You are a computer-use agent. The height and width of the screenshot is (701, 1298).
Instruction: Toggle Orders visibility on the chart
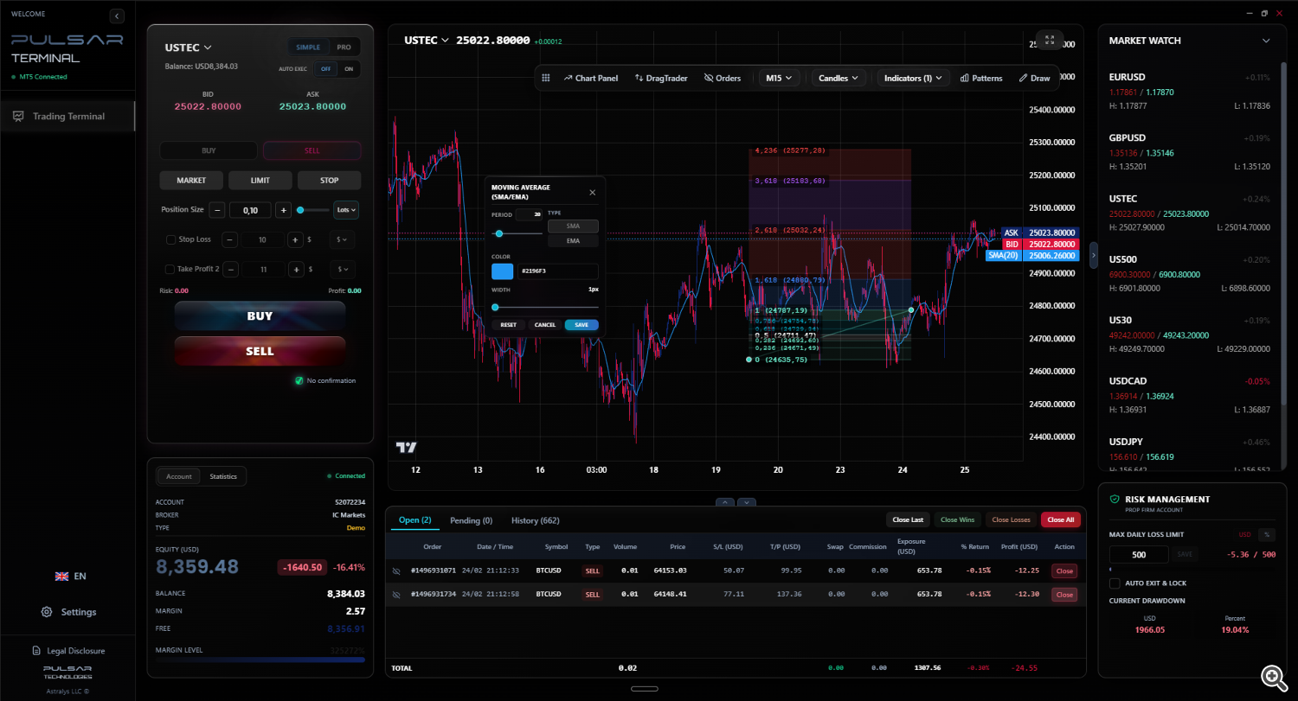(x=723, y=78)
